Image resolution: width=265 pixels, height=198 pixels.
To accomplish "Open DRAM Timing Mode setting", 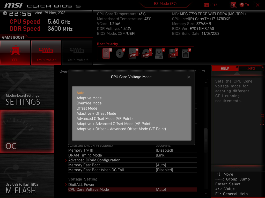I will point(132,155).
